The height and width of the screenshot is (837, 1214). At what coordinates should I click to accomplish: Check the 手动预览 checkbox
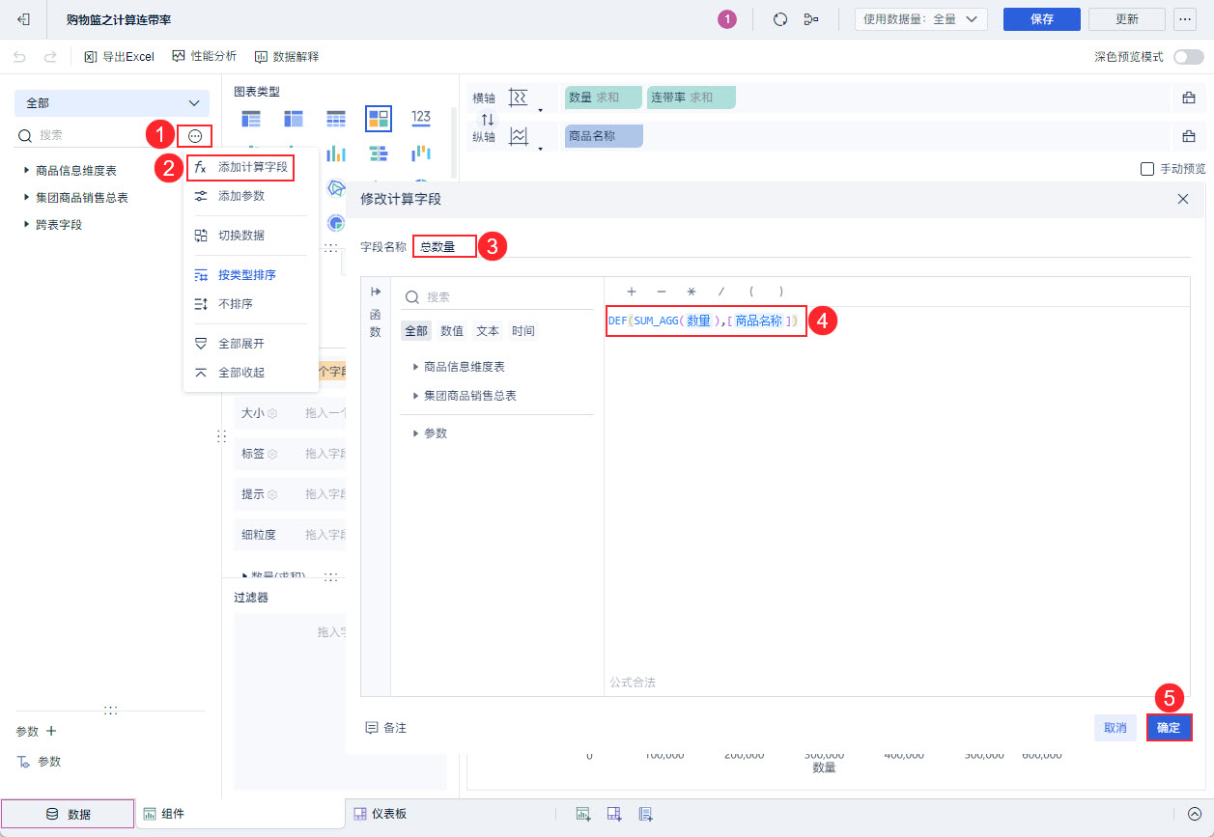click(x=1147, y=169)
